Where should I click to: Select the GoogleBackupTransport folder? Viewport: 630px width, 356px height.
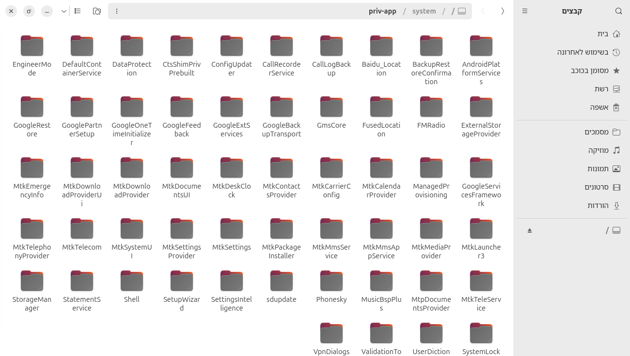(282, 117)
